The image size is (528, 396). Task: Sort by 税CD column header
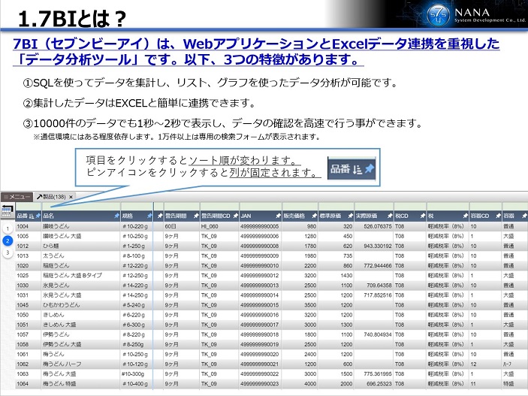402,216
